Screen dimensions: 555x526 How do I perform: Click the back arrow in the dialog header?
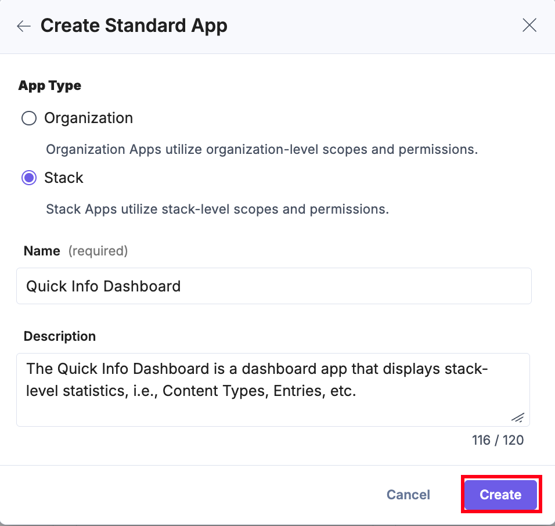pos(23,26)
